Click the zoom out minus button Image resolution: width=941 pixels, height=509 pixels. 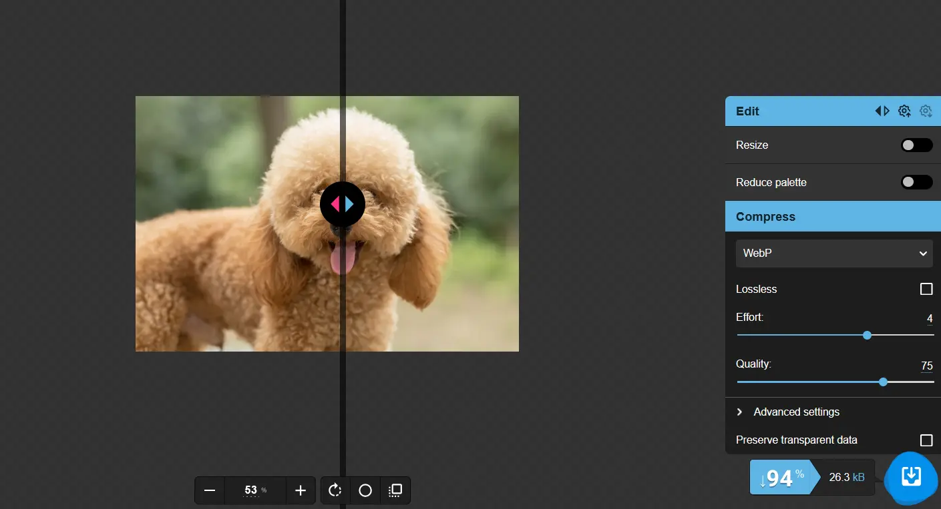(x=210, y=490)
